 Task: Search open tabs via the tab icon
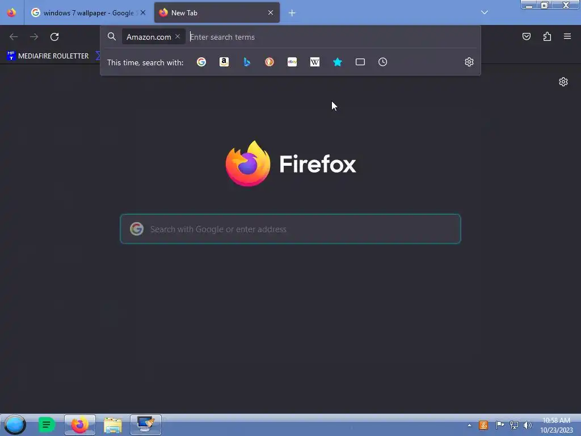point(360,62)
